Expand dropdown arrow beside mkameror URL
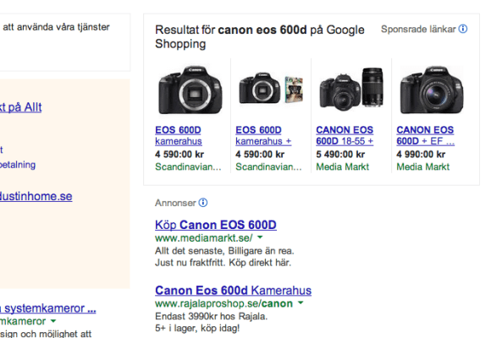The width and height of the screenshot is (491, 338). pos(53,321)
